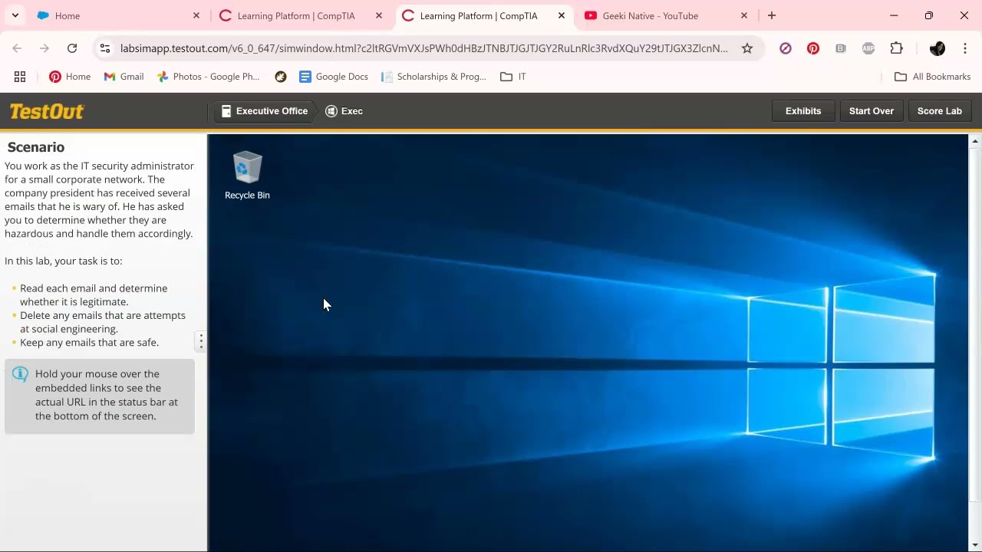Click the info icon in hint box
982x552 pixels.
[x=21, y=374]
